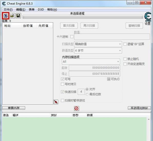
Task: Click the 查看内存 button
Action: coord(14,108)
